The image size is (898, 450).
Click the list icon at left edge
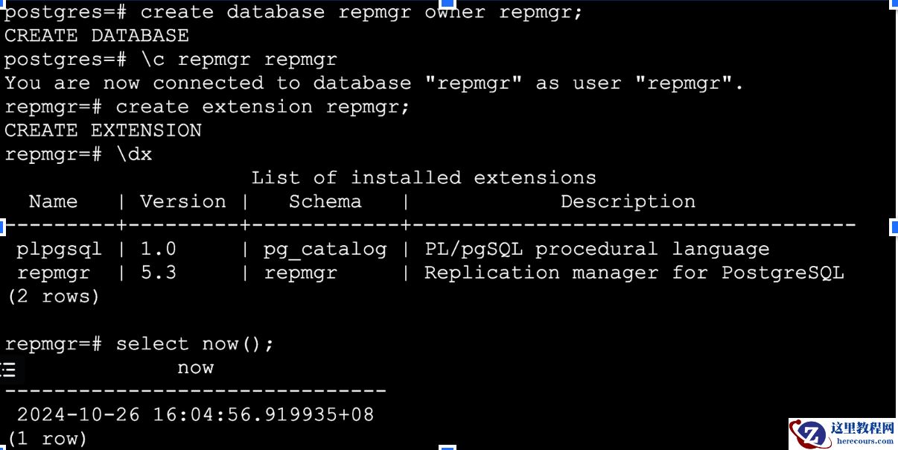pos(9,370)
